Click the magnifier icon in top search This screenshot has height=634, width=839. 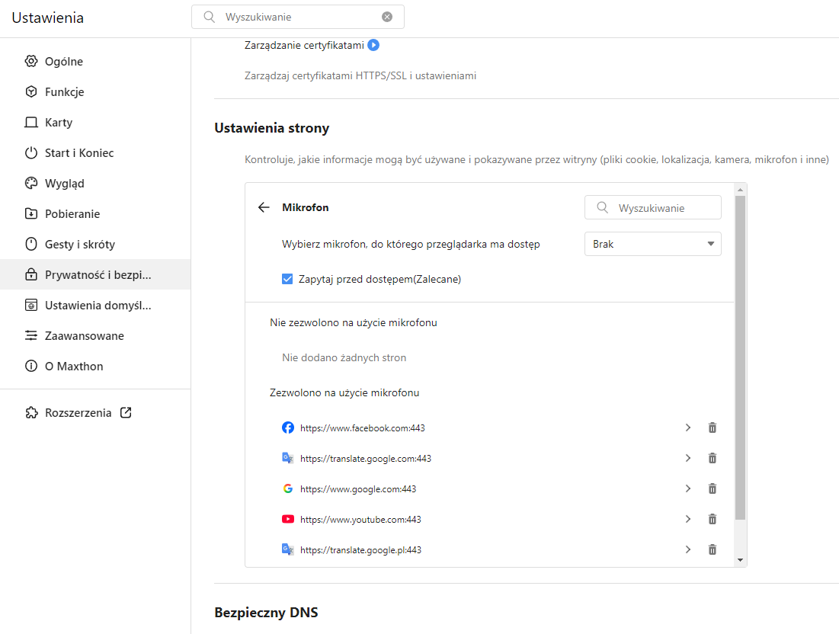[x=210, y=17]
